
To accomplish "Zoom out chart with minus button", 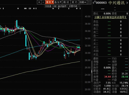I will pyautogui.click(x=43, y=2).
